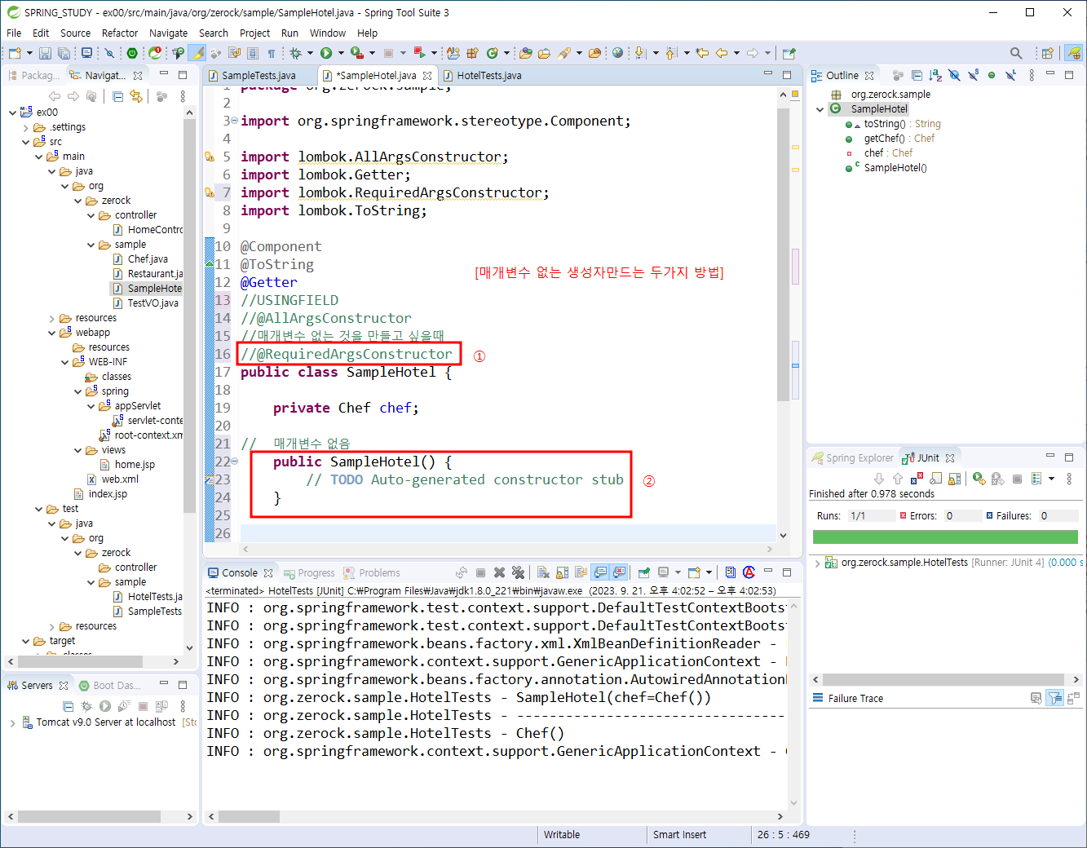Click the New Java class toolbar icon
This screenshot has width=1087, height=848.
tap(493, 53)
